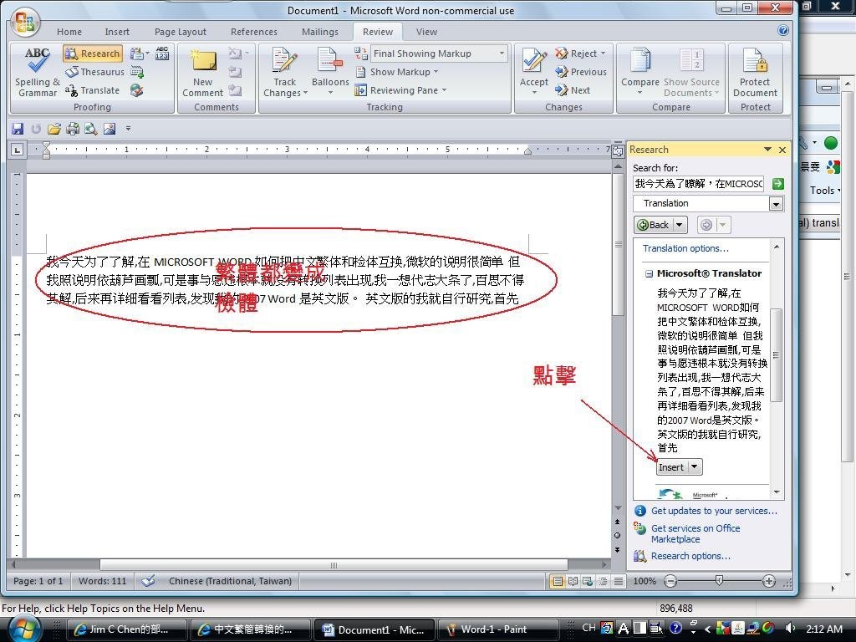
Task: Open Show Source Documents dropdown
Action: 691,72
